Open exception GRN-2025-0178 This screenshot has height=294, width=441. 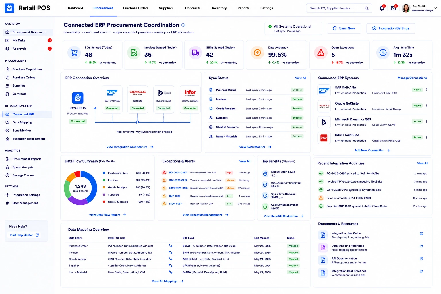pyautogui.click(x=178, y=188)
